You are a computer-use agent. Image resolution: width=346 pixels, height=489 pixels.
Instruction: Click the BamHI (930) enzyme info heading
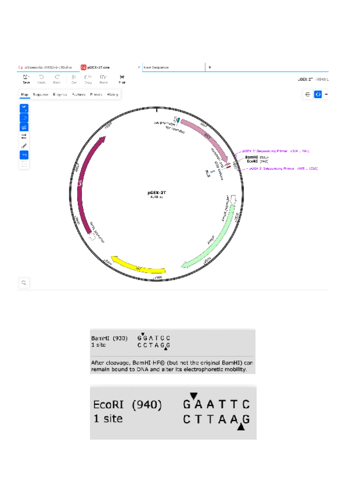[x=109, y=338]
